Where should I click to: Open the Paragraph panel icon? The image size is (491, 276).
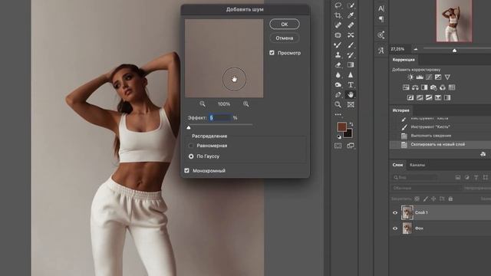click(x=381, y=19)
